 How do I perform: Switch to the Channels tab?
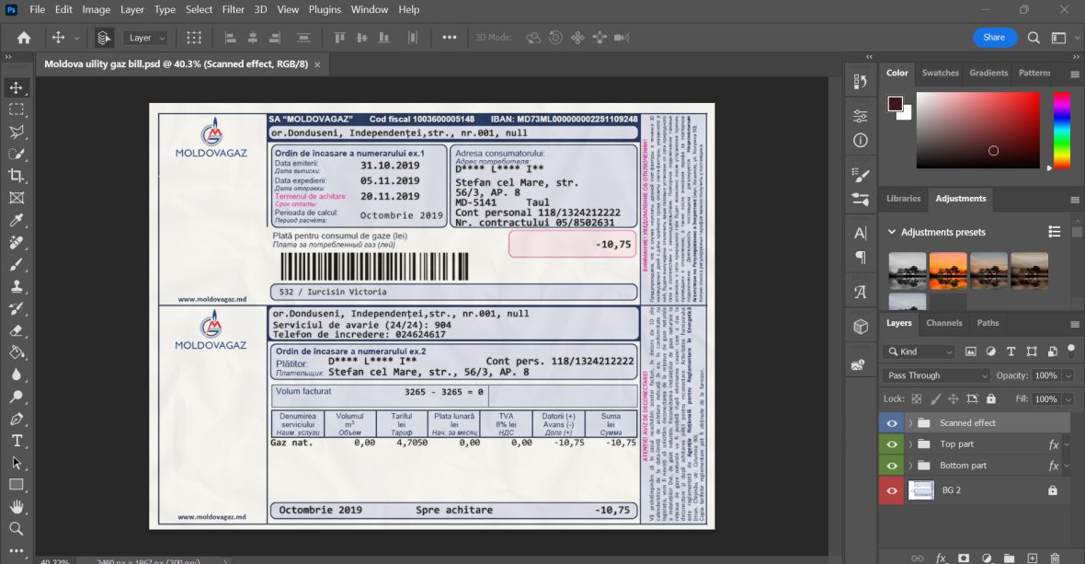point(943,323)
